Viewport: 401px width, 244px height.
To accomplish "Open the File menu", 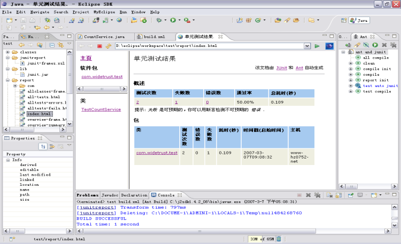I will pyautogui.click(x=7, y=12).
